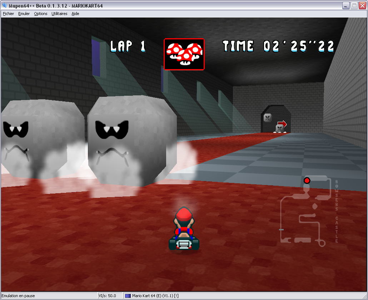This screenshot has width=368, height=300.
Task: Click the Mupen64++ window title text
Action: [56, 6]
